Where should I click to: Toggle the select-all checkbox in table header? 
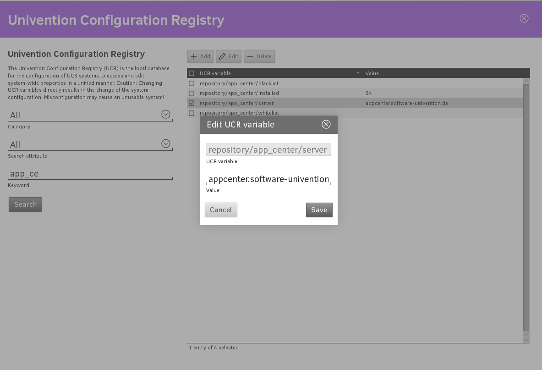192,73
